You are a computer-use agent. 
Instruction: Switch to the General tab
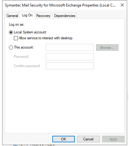[12, 16]
